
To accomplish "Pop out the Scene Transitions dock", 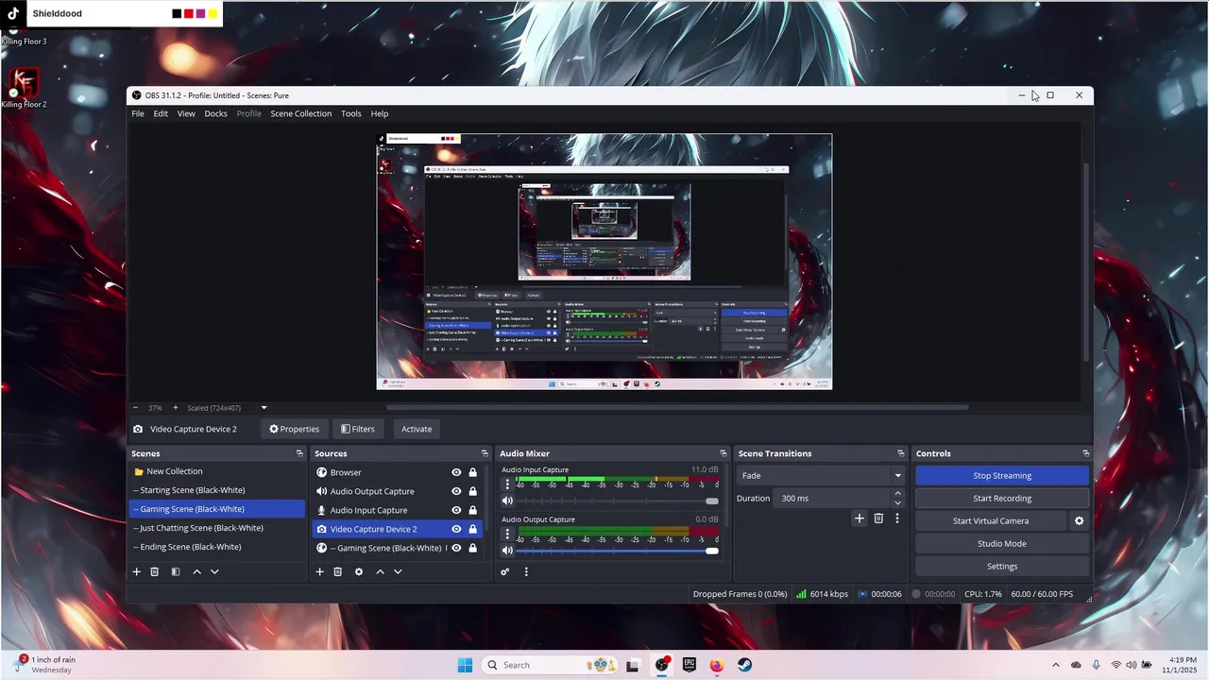I will pyautogui.click(x=902, y=453).
